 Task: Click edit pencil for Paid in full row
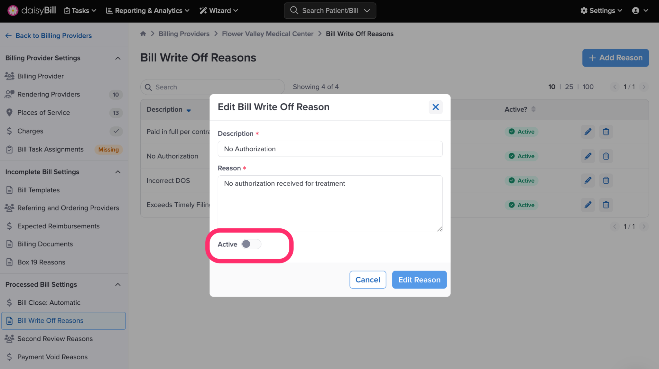(x=588, y=132)
